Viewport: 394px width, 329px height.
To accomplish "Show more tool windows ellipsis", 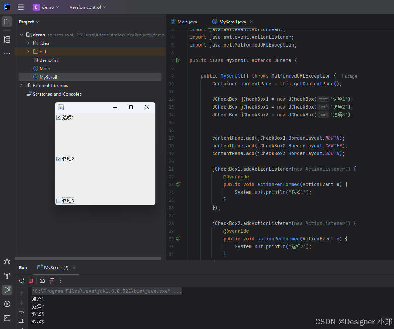I will [7, 54].
